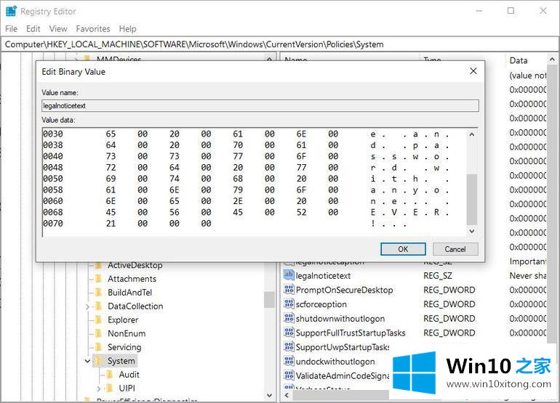Click the Value name field legalnoticetext
Viewport: 560px width, 403px height.
coord(260,105)
